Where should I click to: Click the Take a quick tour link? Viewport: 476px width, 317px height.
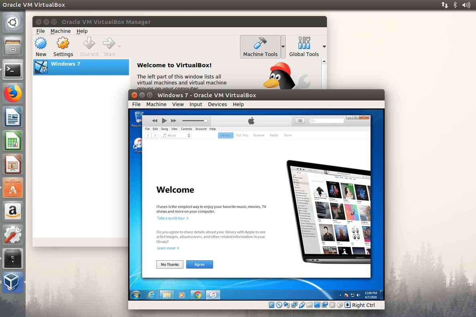(172, 218)
